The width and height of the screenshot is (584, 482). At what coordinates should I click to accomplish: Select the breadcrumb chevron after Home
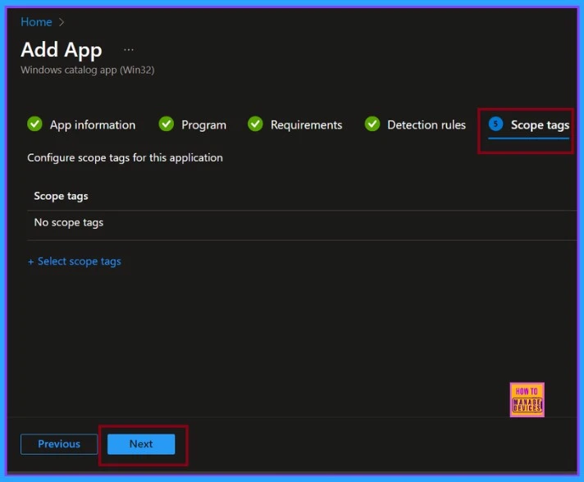[62, 22]
